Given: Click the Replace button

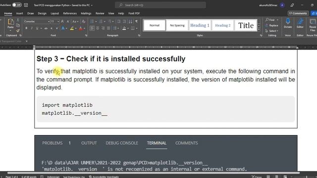Looking at the screenshot, I should (272, 25).
